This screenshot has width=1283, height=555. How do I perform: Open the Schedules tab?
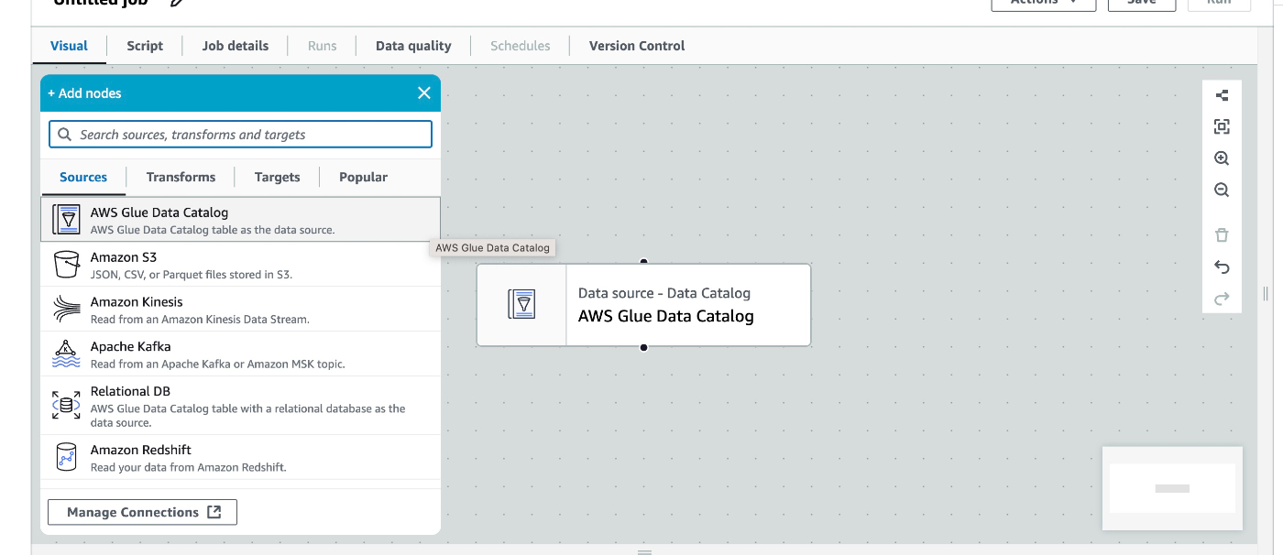[x=521, y=46]
